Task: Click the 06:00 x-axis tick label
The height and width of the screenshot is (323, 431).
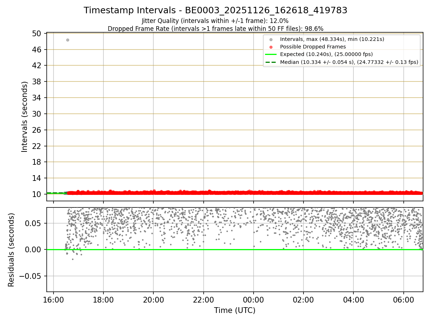Action: (x=404, y=299)
